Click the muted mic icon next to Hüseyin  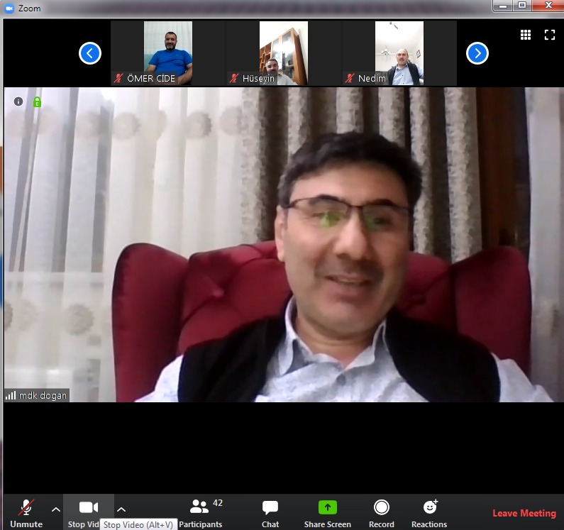pyautogui.click(x=234, y=78)
